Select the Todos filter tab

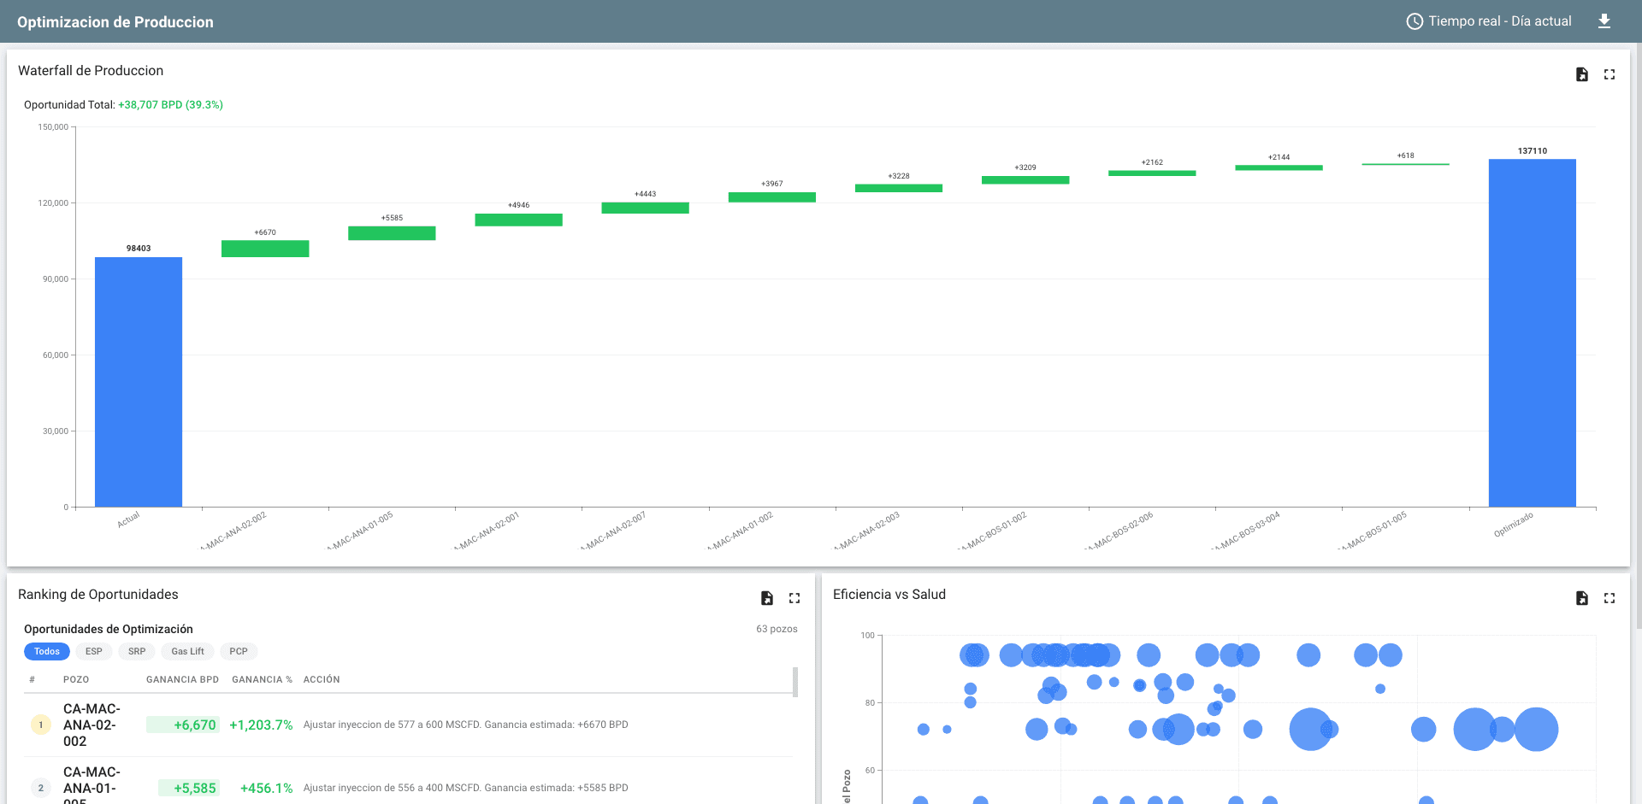(x=46, y=651)
